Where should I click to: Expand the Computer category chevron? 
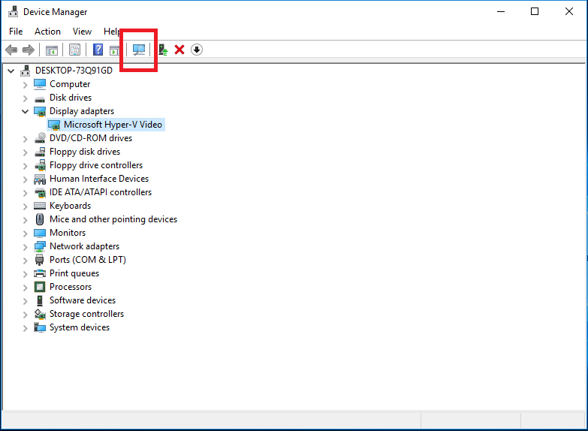(x=25, y=85)
